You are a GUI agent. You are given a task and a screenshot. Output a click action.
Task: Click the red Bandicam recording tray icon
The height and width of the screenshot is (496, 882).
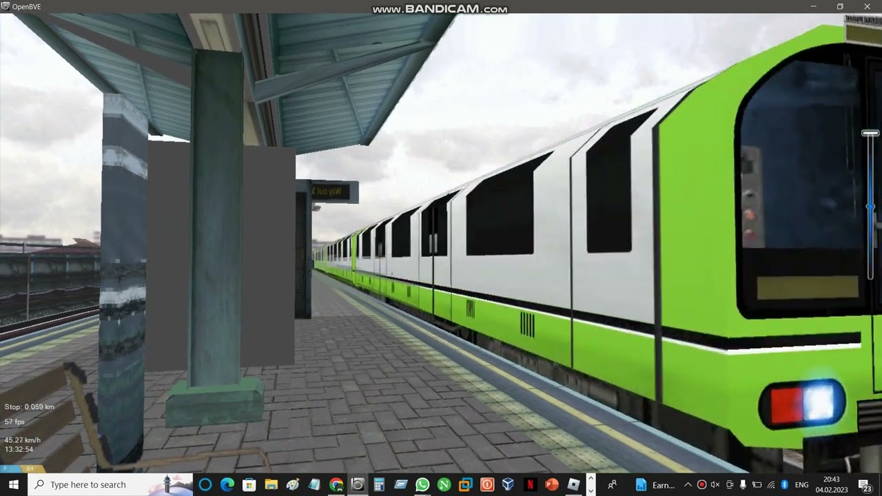pyautogui.click(x=701, y=485)
